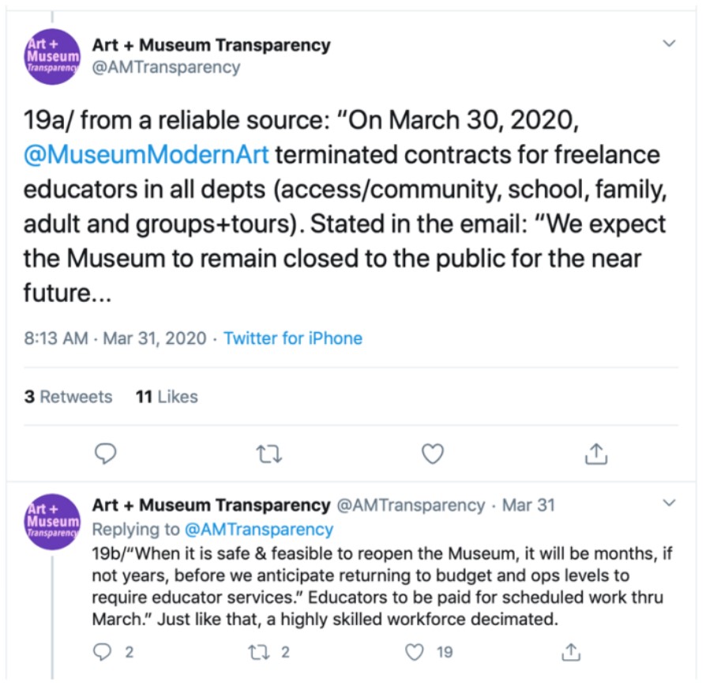The height and width of the screenshot is (694, 706).
Task: Open the main tweet's profile avatar
Action: 51,56
